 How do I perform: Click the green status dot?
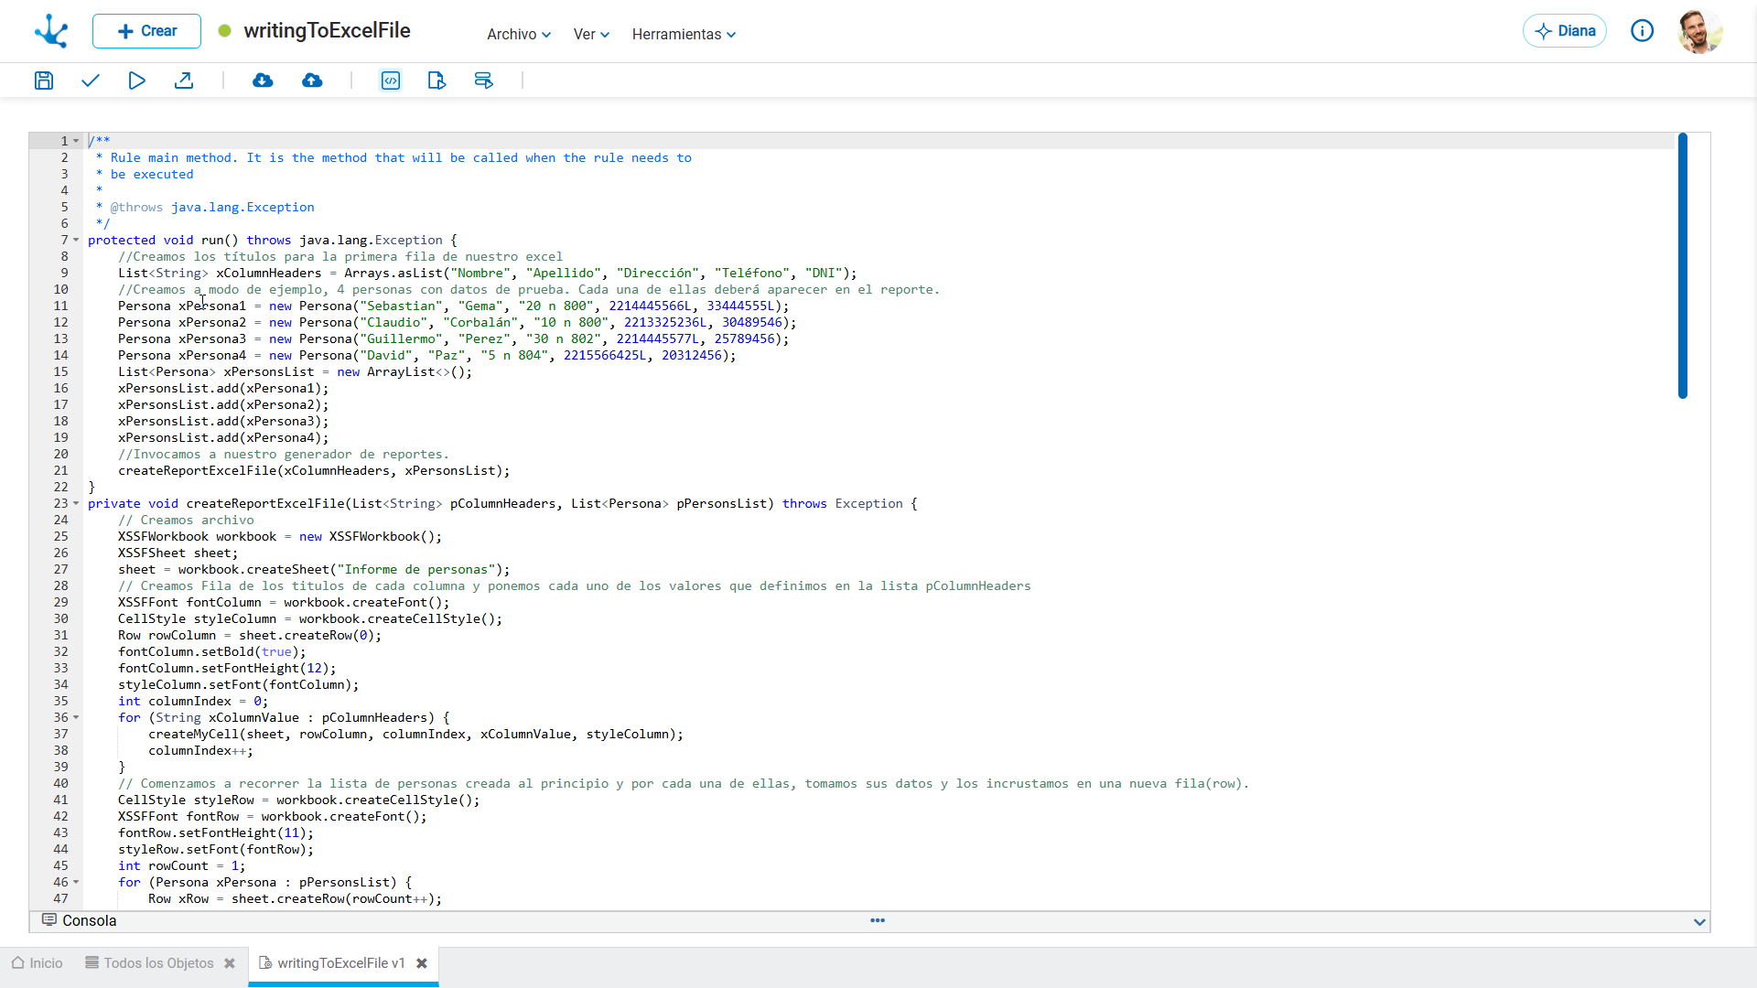pos(224,31)
